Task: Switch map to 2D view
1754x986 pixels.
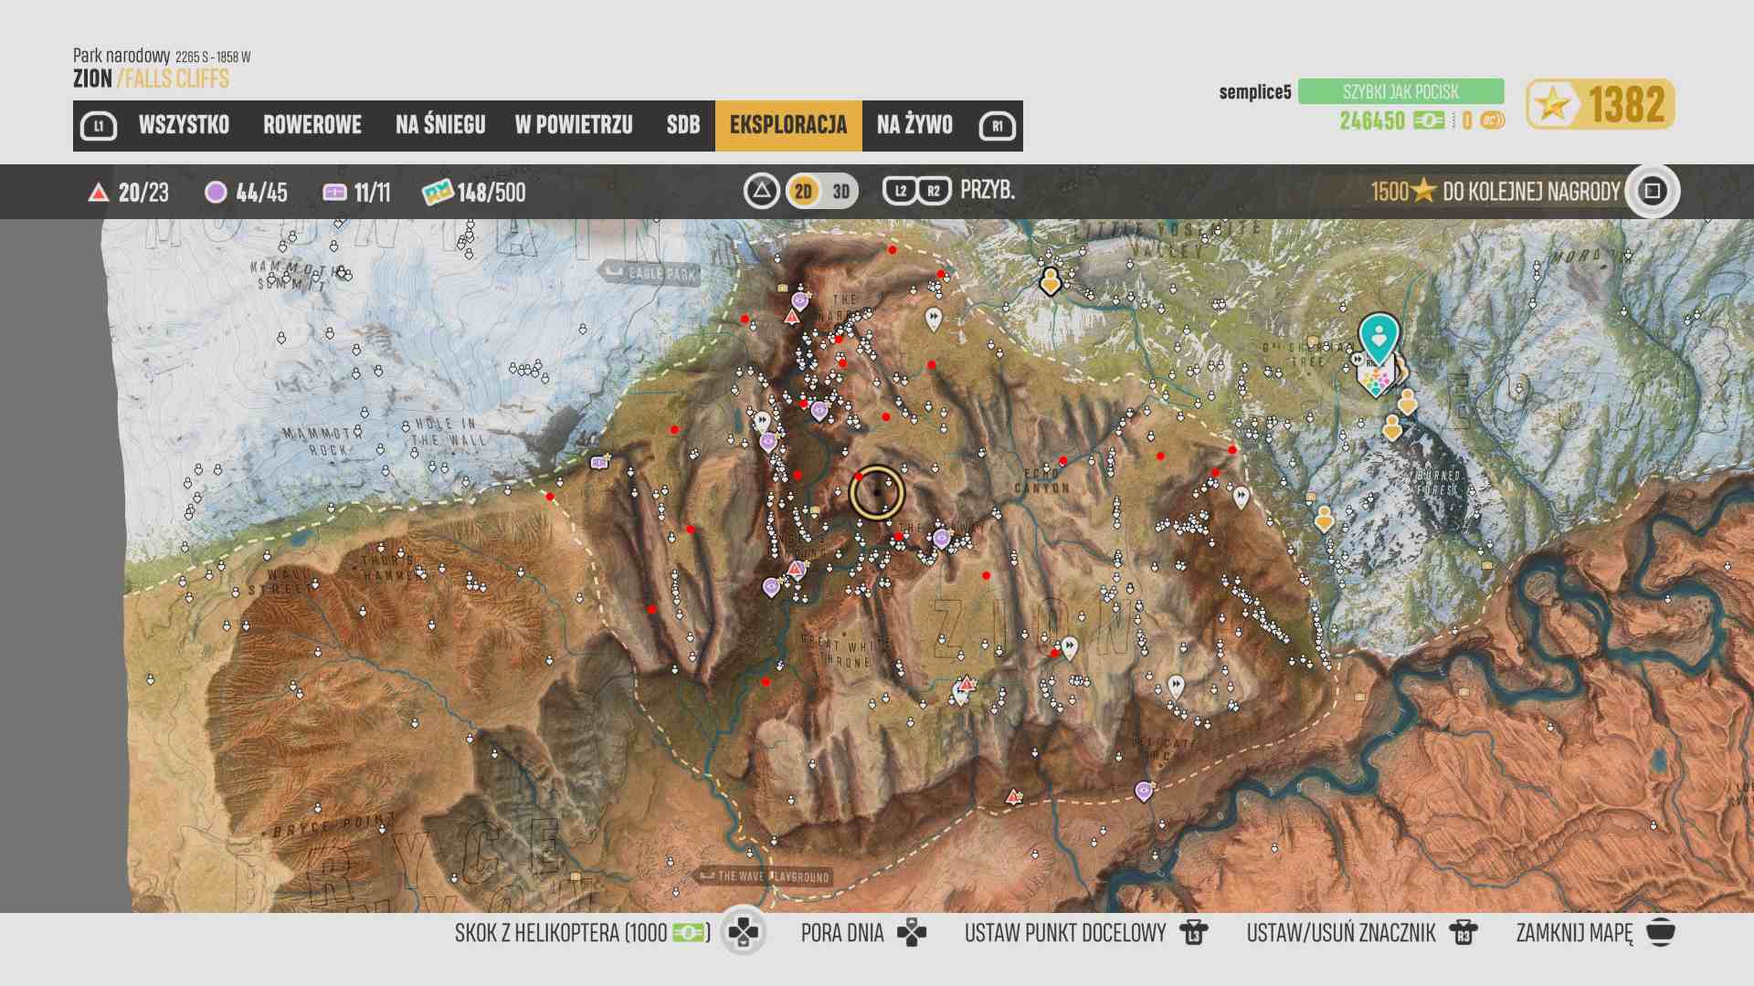Action: point(803,191)
